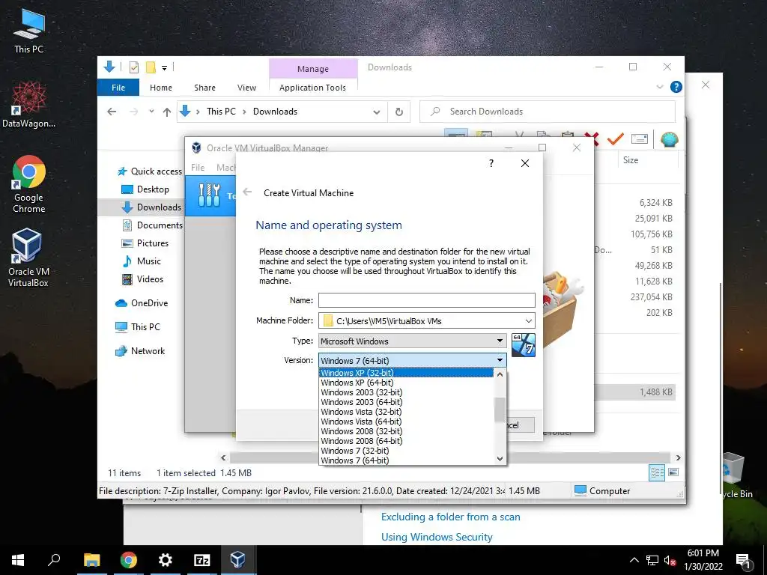This screenshot has height=575, width=767.
Task: Pick Windows Vista (64-bit) in the list
Action: click(x=407, y=422)
